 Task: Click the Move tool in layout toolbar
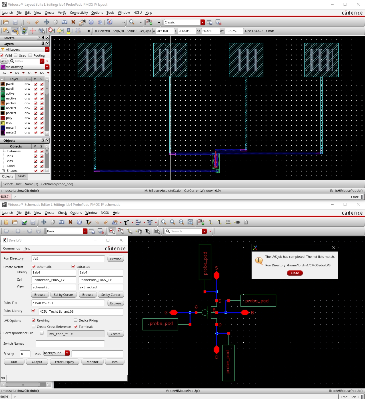tap(47, 22)
